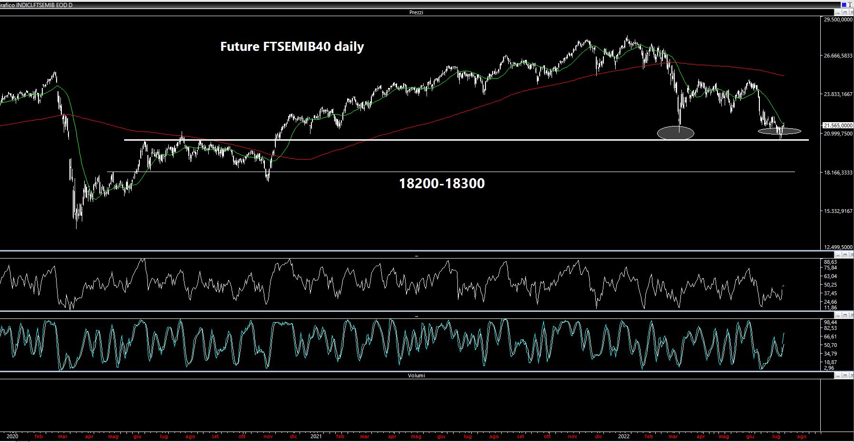
Task: Click the '18200-18300' support annotation text
Action: pos(442,183)
